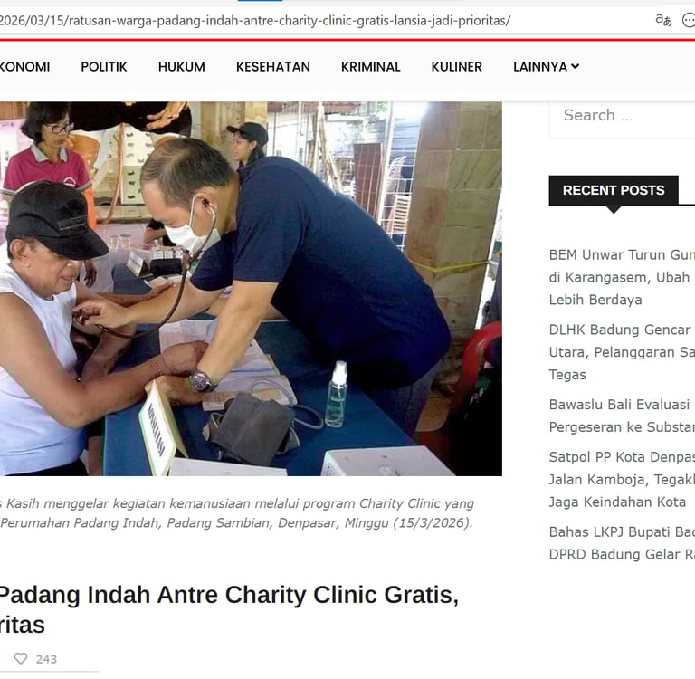
Task: Open the Satpol PP Kota Denpasar post
Action: click(622, 480)
